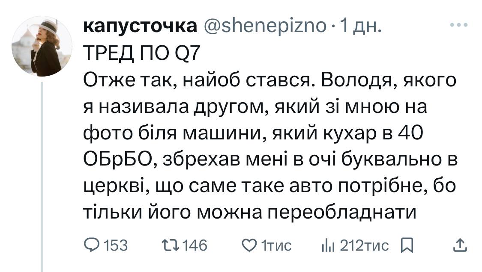The image size is (482, 272).
Task: Click the display name капусточка
Action: [139, 27]
